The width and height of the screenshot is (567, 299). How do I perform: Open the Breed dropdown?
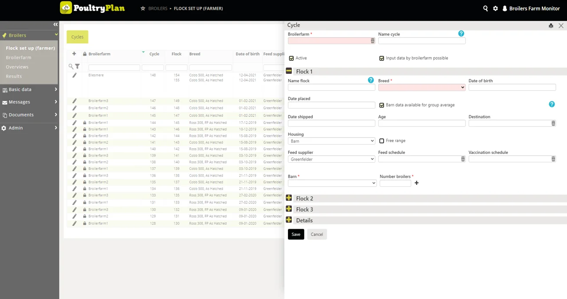(x=421, y=88)
